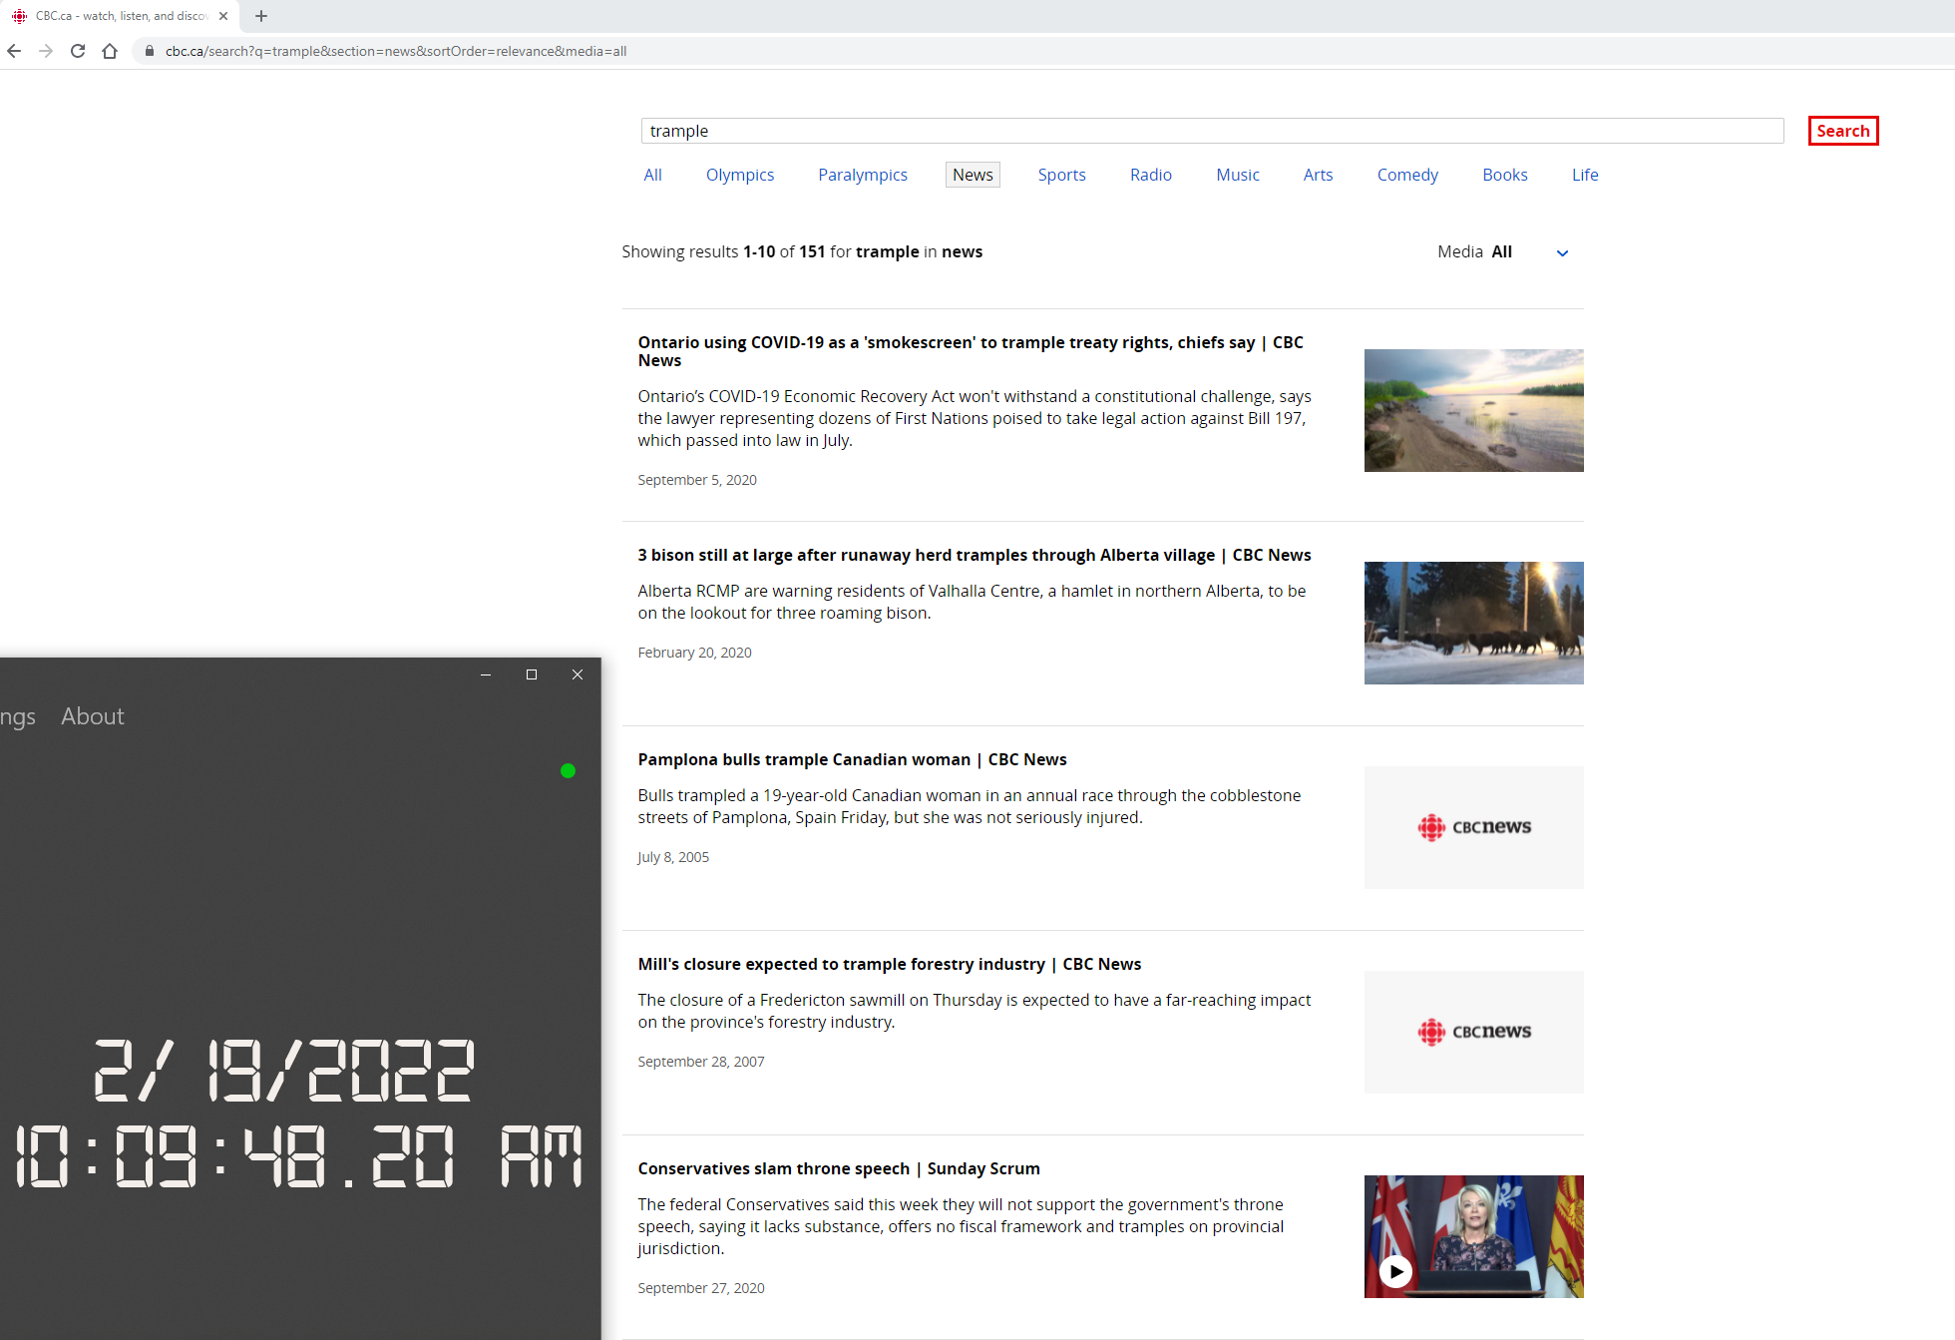This screenshot has height=1340, width=1955.
Task: Click the 'September 5, 2020' date text
Action: [x=697, y=480]
